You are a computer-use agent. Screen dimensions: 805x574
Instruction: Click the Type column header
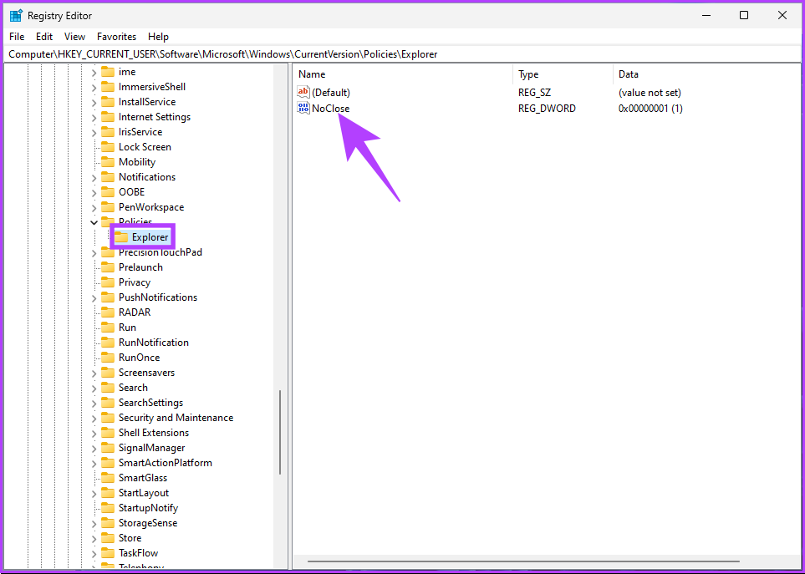(562, 74)
